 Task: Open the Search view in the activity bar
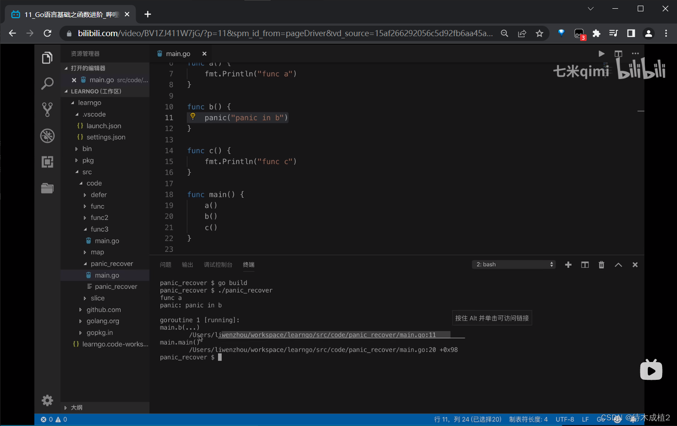coord(47,83)
